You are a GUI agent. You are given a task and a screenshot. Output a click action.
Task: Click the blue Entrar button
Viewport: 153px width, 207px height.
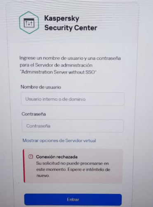pyautogui.click(x=73, y=200)
